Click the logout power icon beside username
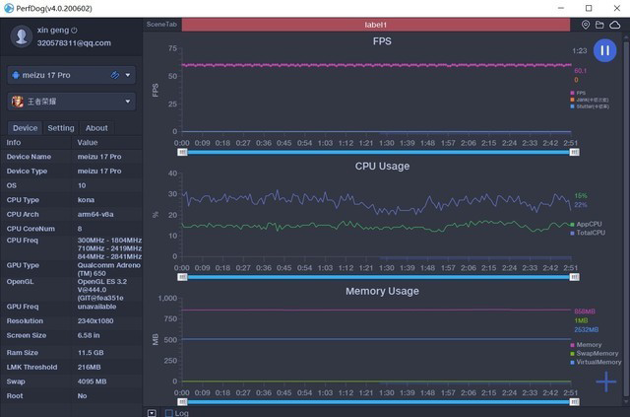This screenshot has width=630, height=417. click(x=74, y=31)
